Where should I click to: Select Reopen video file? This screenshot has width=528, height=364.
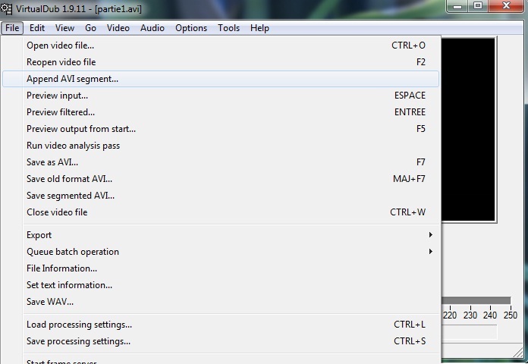[x=221, y=62]
